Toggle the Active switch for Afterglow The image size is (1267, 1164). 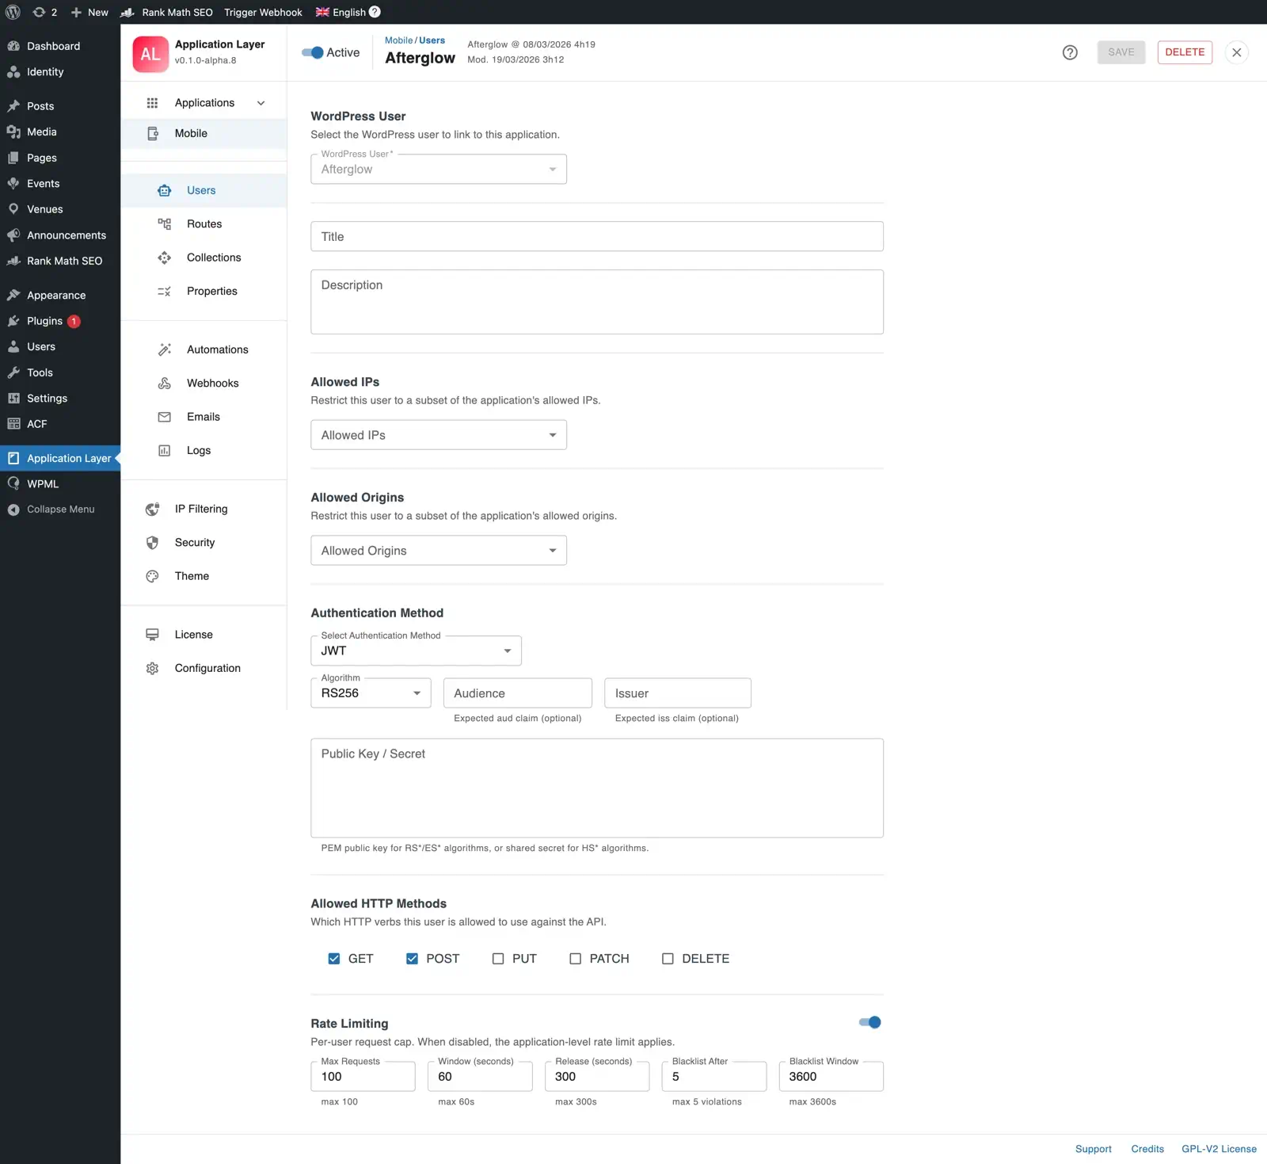click(310, 52)
